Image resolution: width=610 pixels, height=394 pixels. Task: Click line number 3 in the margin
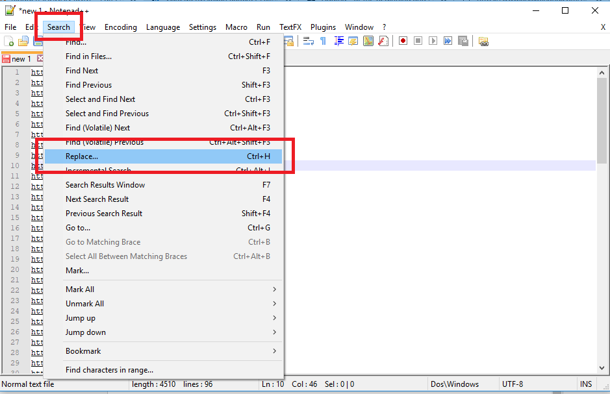click(17, 93)
